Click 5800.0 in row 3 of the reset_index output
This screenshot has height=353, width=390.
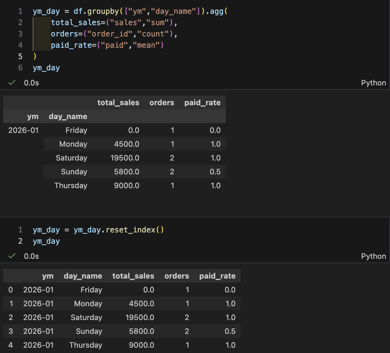[x=142, y=331]
